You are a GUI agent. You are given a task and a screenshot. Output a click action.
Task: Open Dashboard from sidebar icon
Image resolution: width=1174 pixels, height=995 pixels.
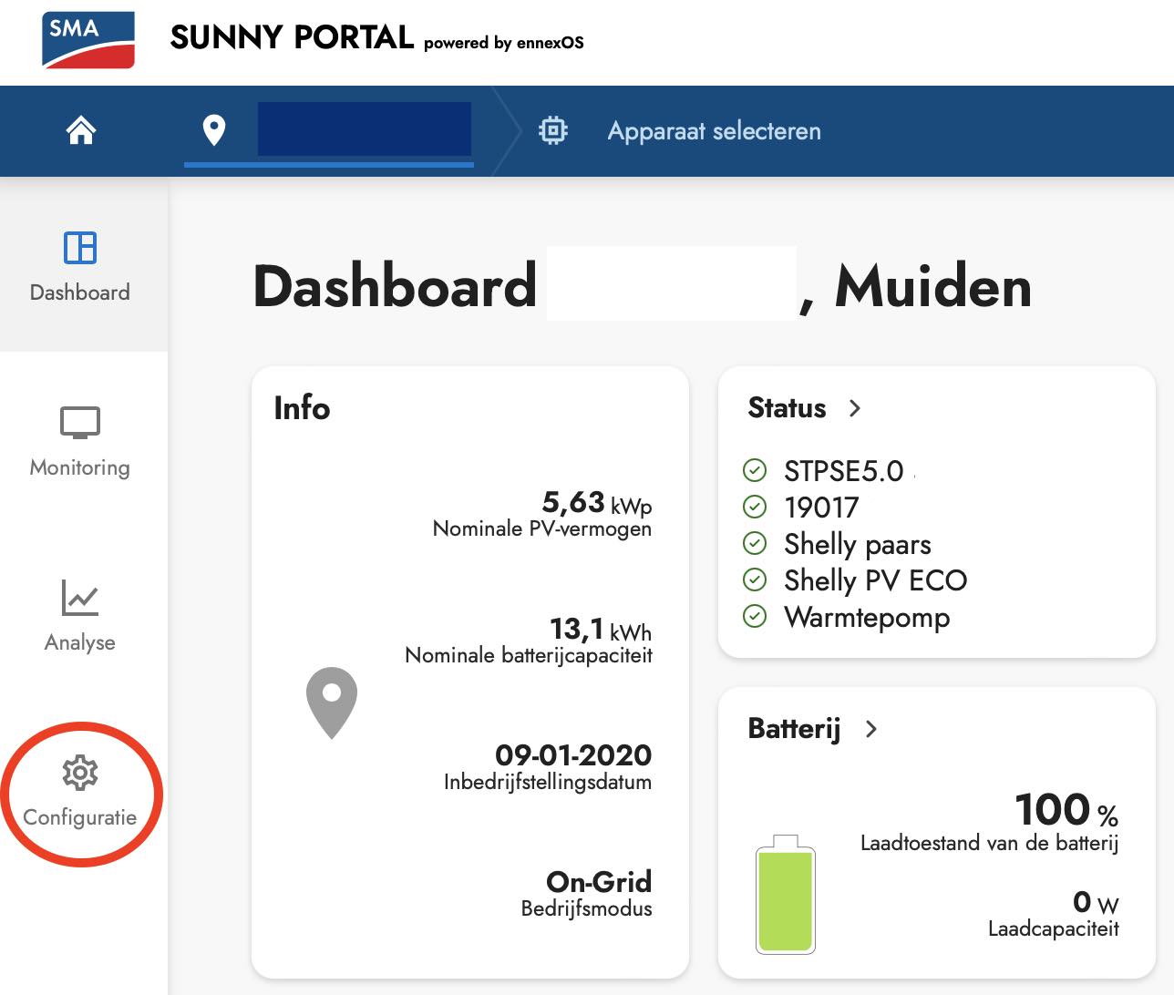click(x=80, y=248)
